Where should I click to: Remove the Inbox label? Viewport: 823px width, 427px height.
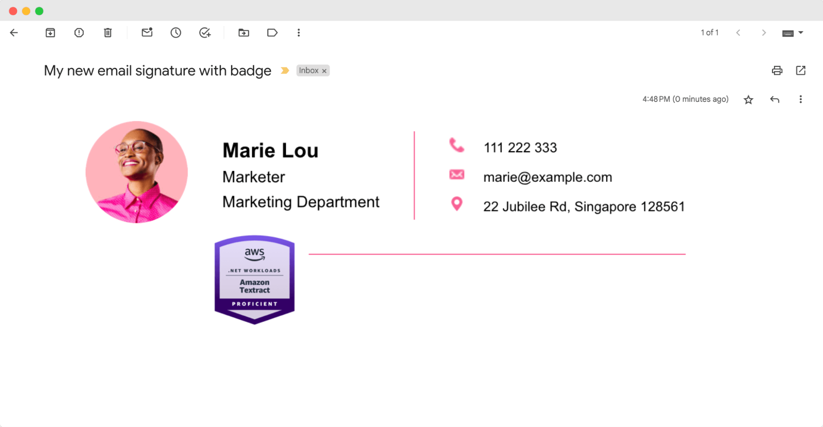coord(324,70)
